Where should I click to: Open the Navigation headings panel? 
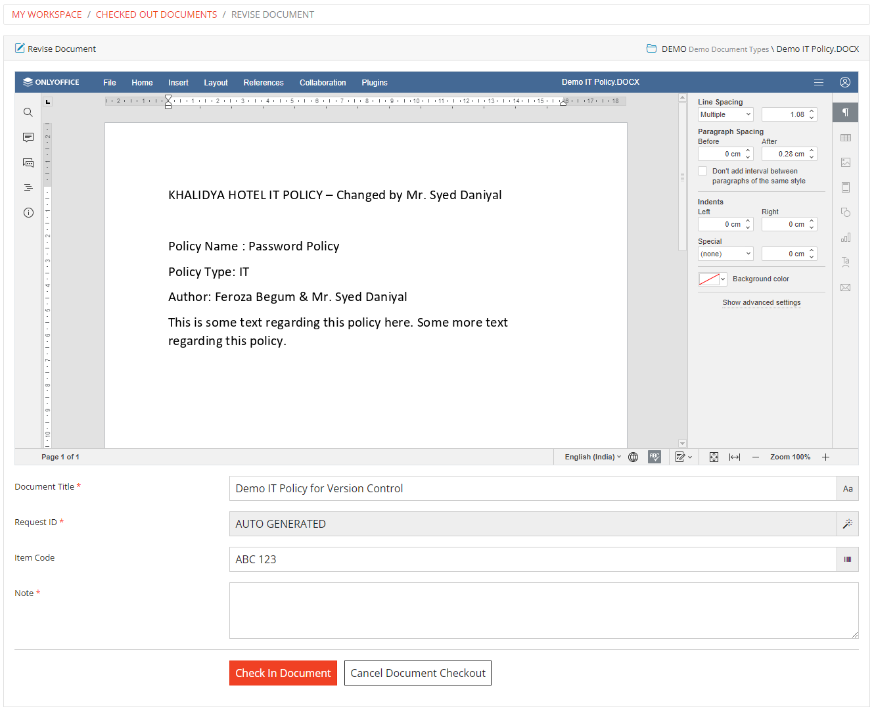point(28,187)
